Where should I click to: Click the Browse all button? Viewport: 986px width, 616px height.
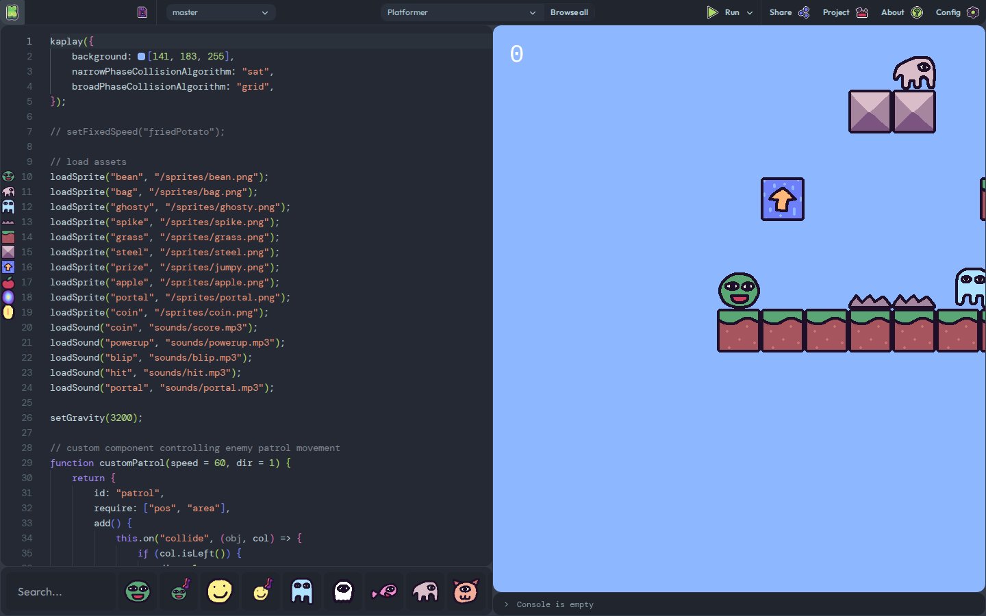569,12
